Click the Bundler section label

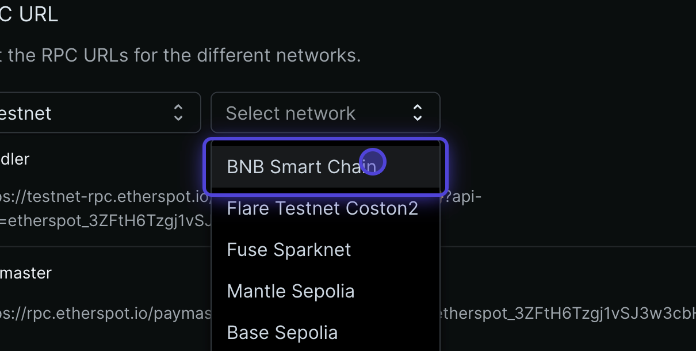[16, 159]
